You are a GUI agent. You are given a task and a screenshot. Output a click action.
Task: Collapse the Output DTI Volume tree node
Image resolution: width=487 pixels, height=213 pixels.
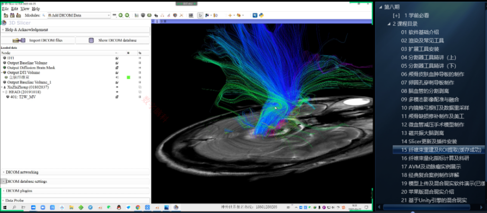(2, 72)
